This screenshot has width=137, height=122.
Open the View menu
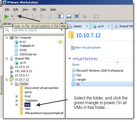tap(25, 9)
